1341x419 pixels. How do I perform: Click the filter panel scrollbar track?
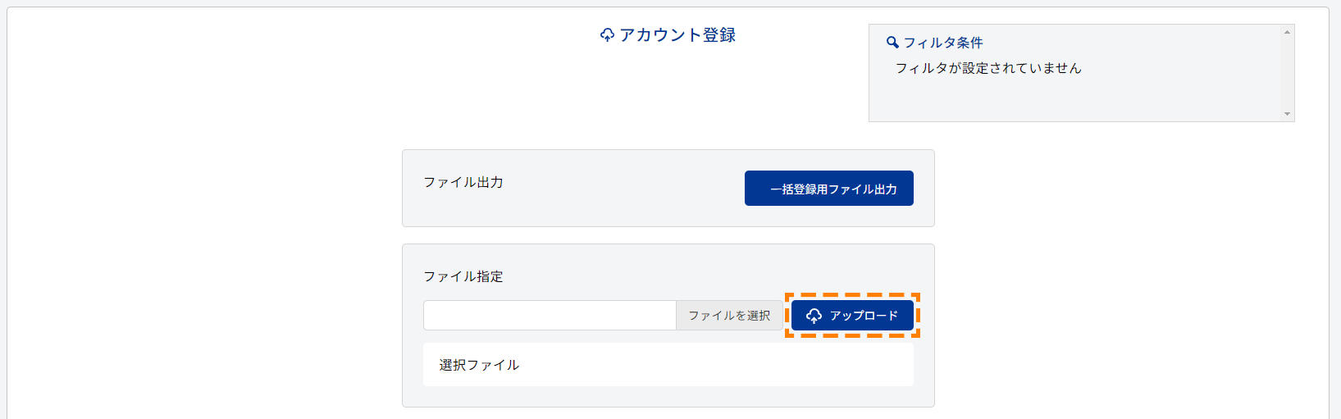(x=1287, y=73)
